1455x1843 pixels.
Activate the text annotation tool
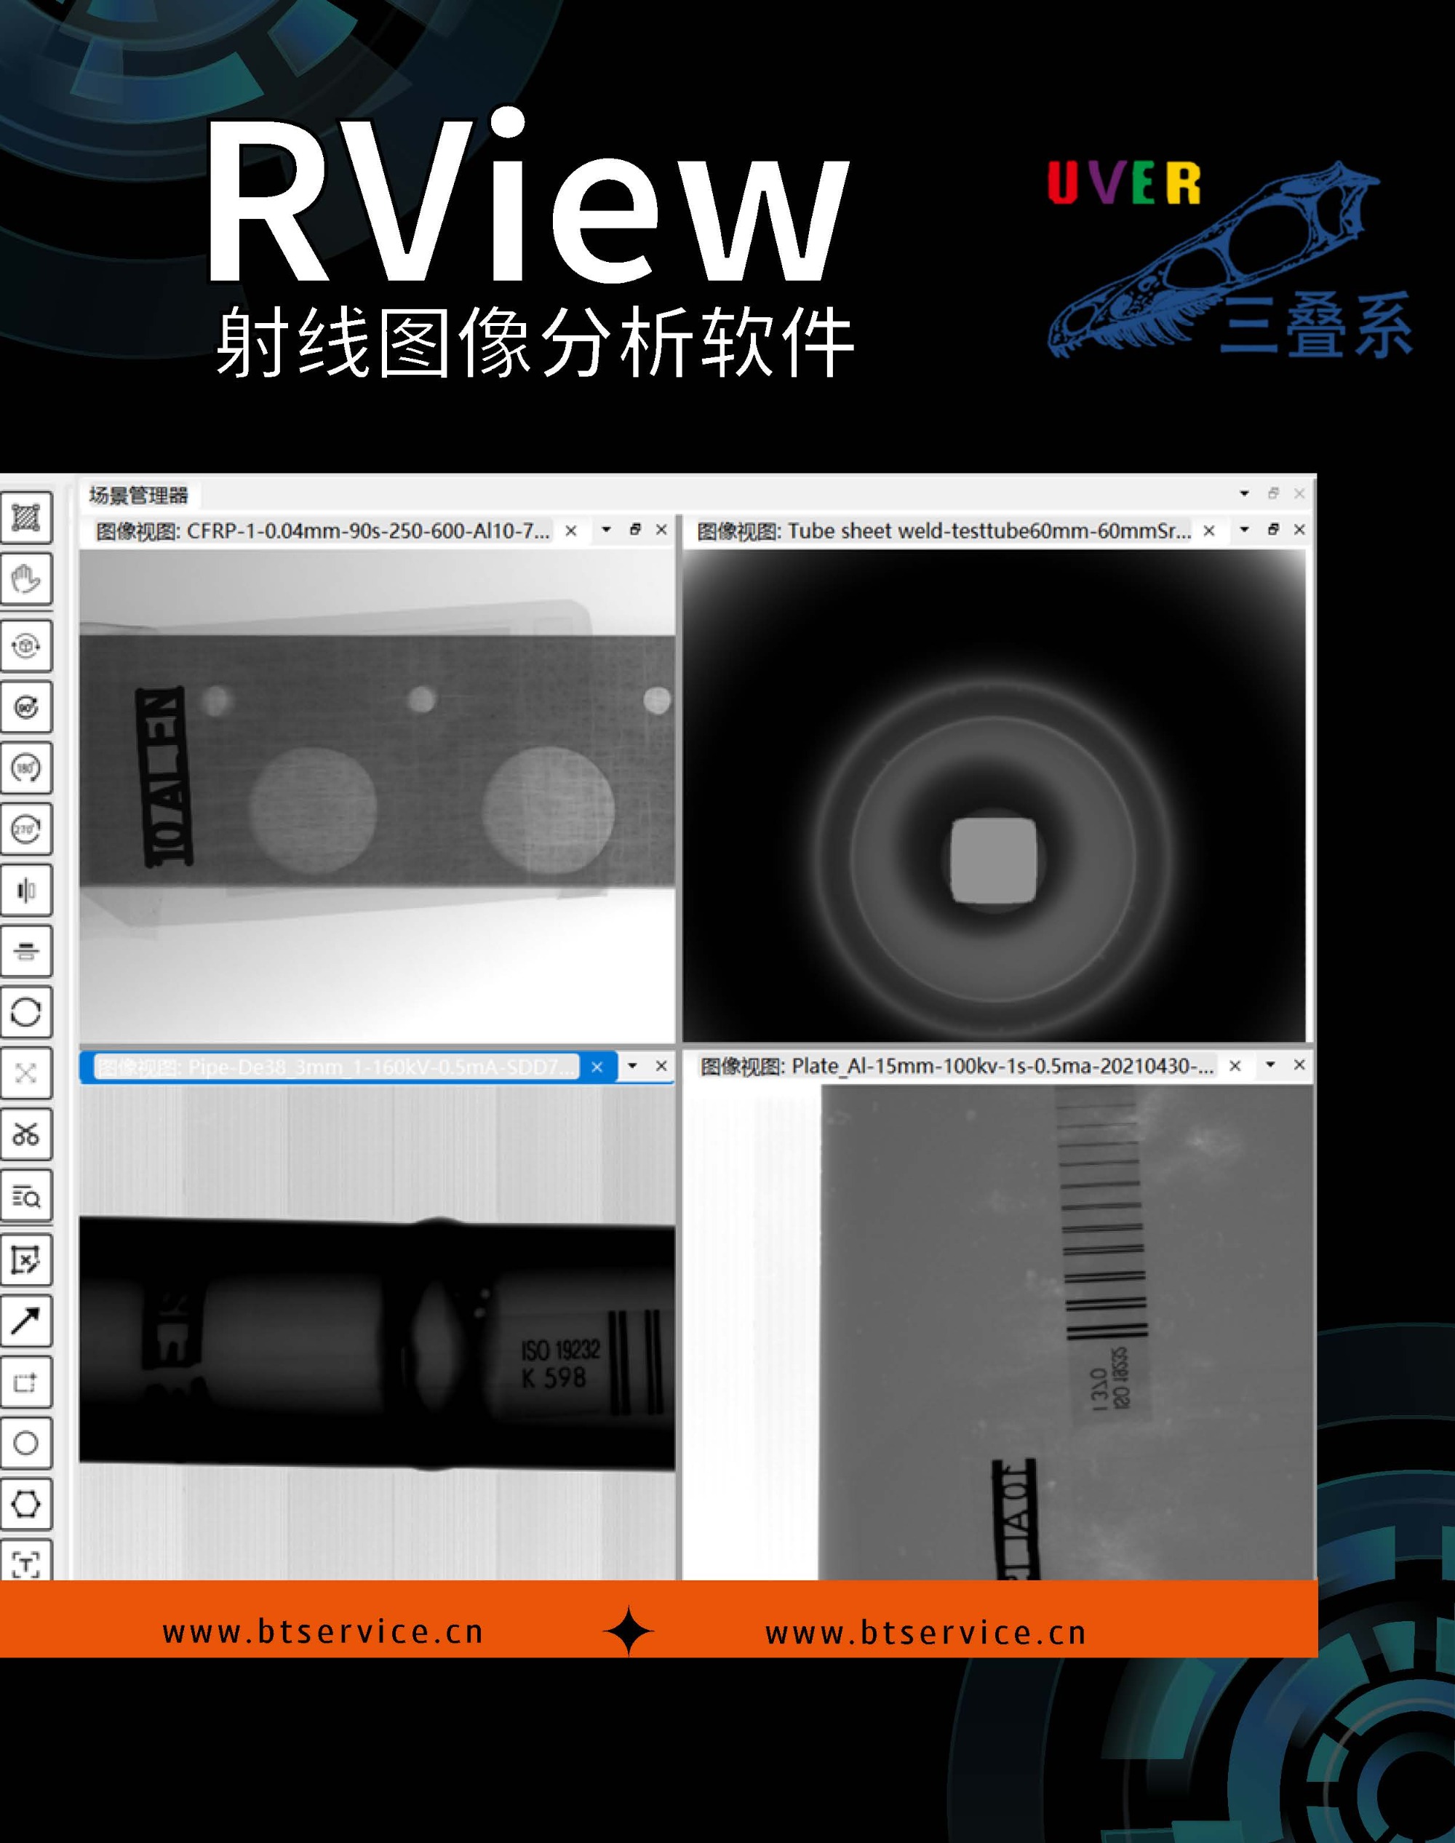point(25,1564)
